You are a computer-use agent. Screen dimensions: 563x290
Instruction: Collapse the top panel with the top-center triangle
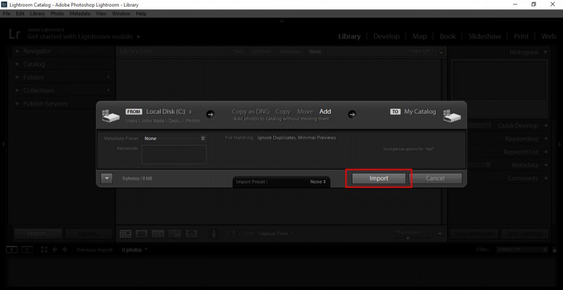coord(281,21)
